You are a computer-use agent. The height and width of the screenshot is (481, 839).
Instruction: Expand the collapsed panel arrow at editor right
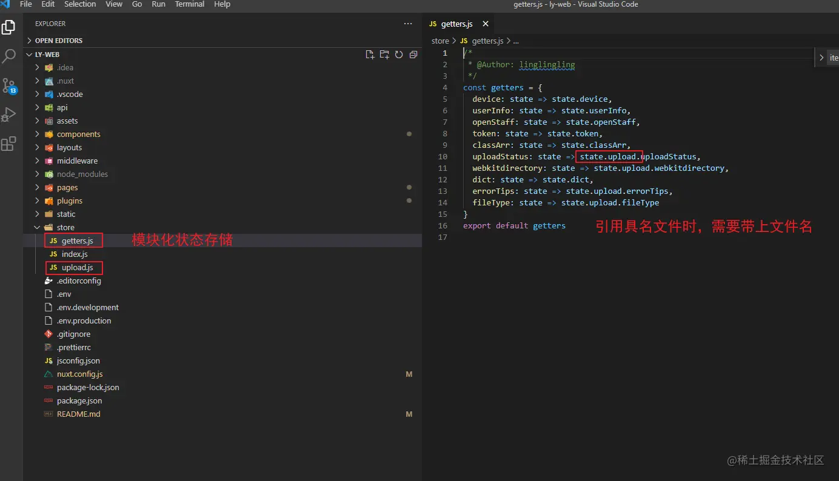(821, 58)
